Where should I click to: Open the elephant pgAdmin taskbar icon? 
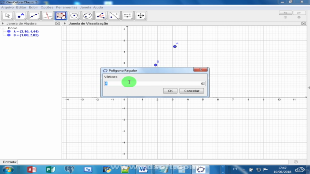[69, 170]
